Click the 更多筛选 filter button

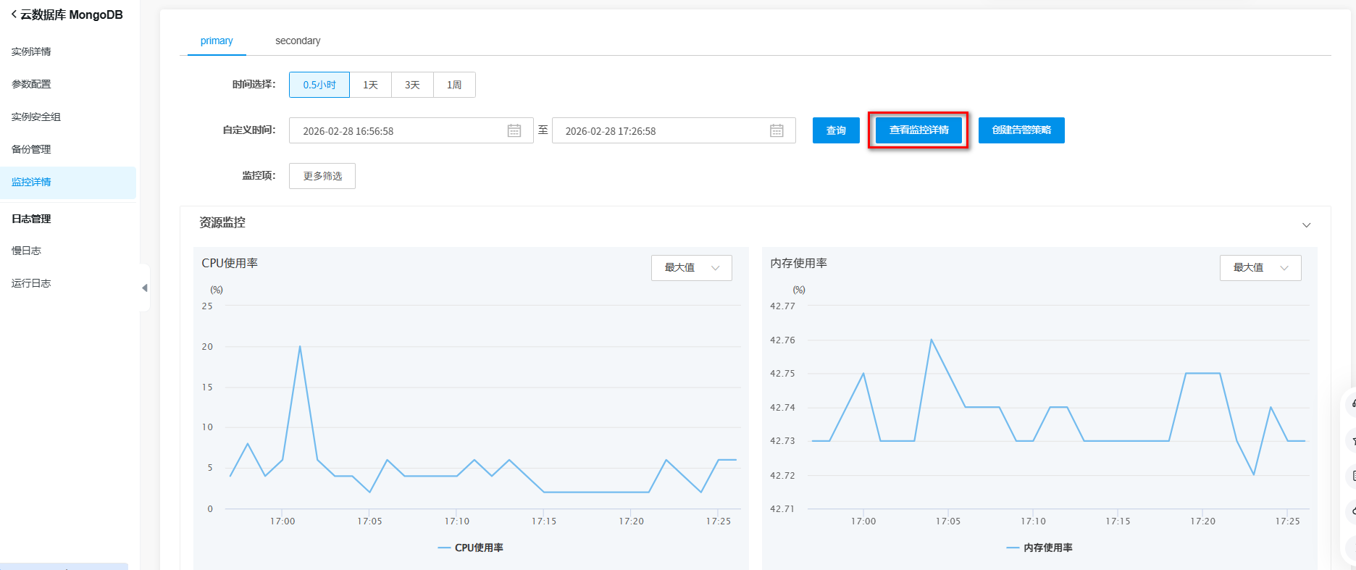coord(322,176)
